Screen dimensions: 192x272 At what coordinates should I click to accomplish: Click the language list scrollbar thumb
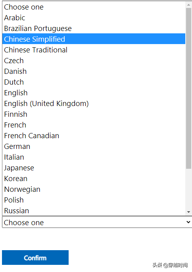pyautogui.click(x=188, y=88)
